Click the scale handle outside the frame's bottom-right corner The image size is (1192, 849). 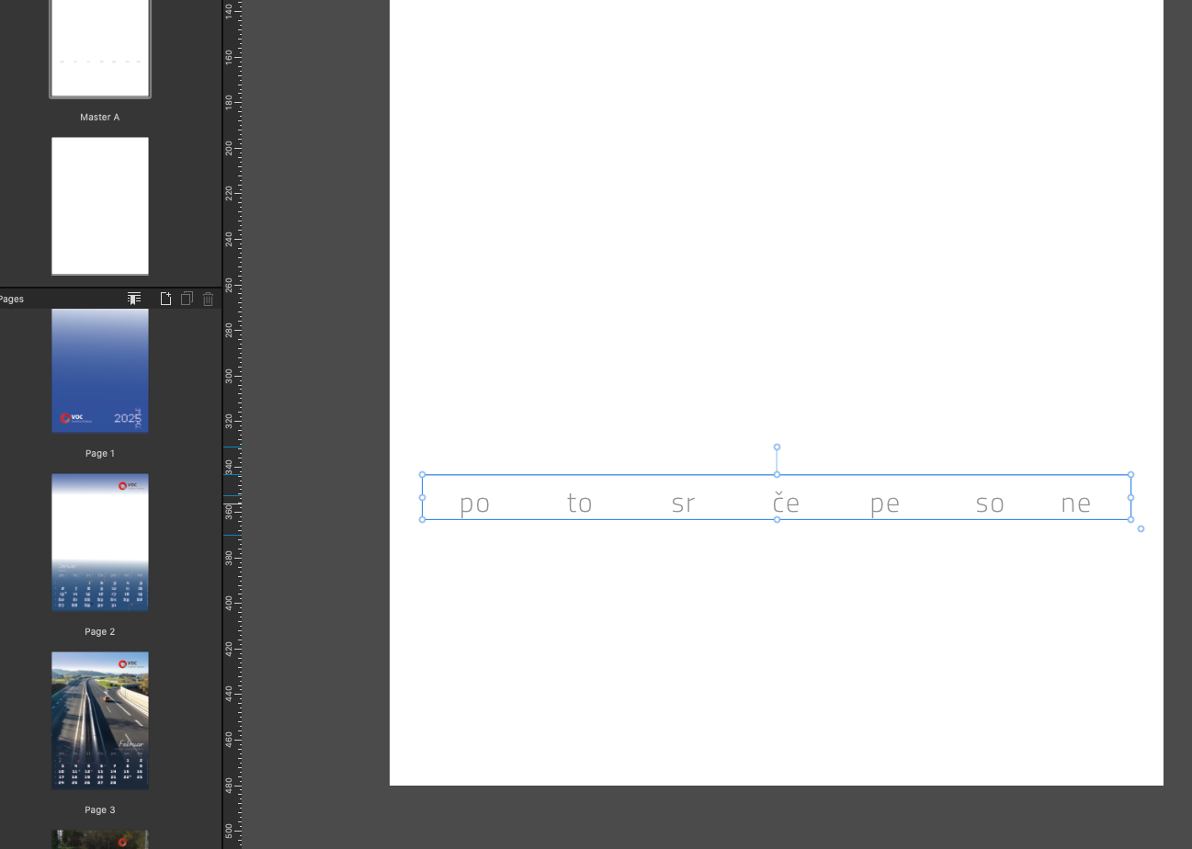[1141, 528]
